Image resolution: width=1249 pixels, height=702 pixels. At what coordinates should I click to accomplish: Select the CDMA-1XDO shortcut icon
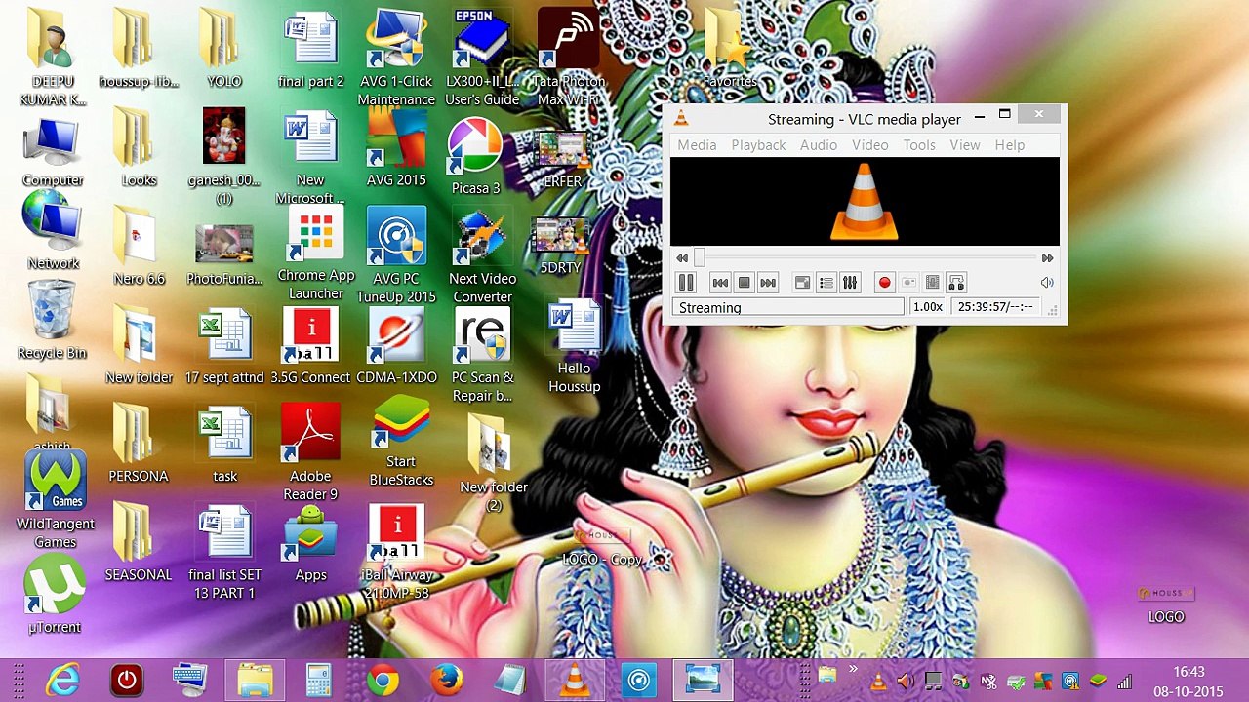coord(396,347)
